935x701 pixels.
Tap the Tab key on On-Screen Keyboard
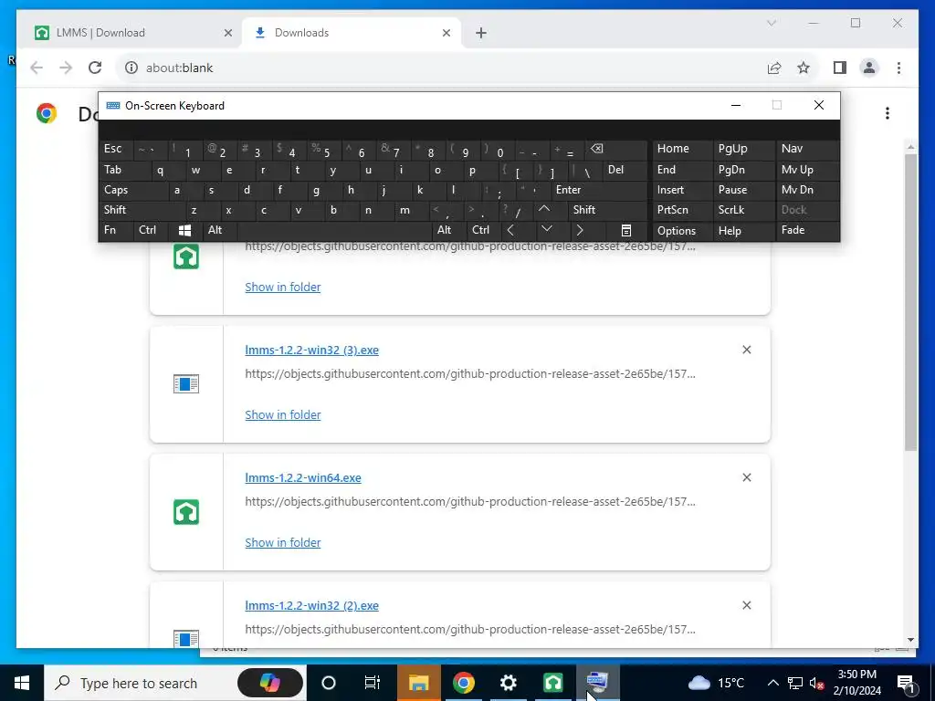coord(124,170)
